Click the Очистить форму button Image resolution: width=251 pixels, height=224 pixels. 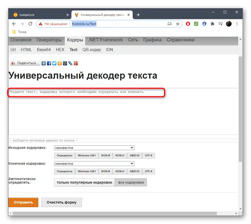(x=62, y=203)
